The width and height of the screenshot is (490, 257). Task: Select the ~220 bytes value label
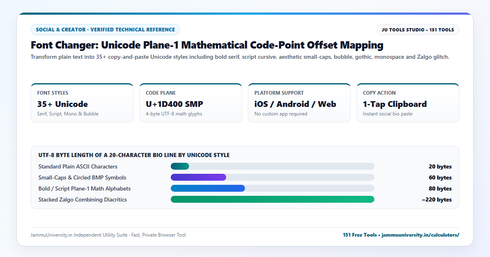(437, 199)
